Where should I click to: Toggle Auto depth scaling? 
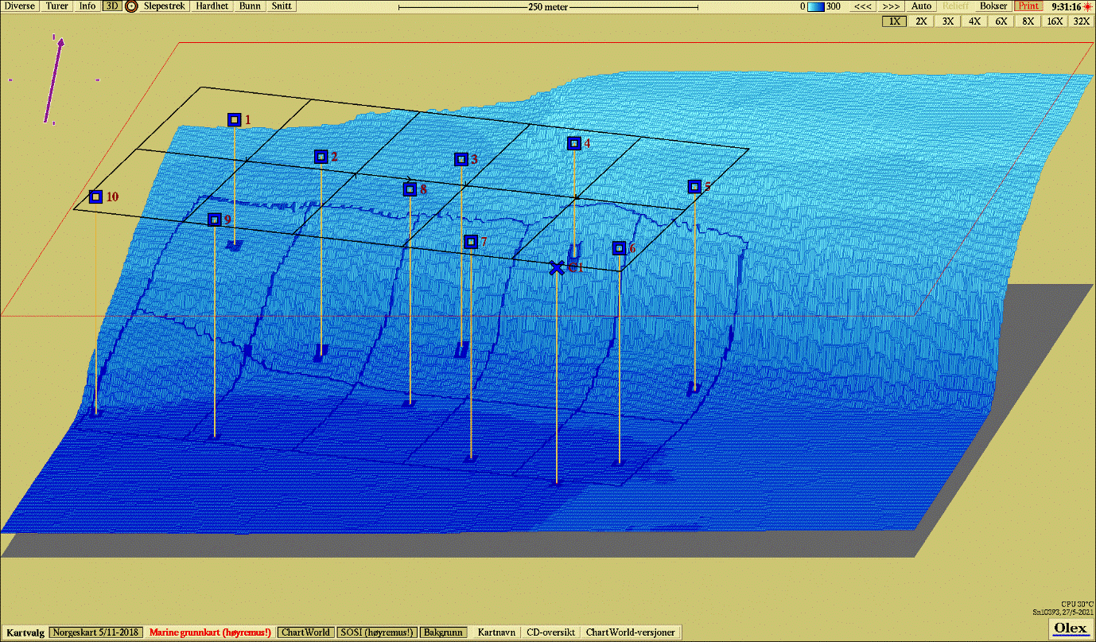[x=921, y=6]
